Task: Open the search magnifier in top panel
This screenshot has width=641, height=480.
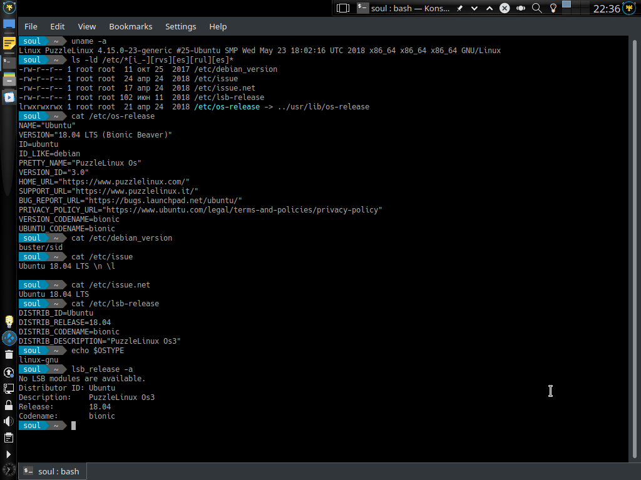Action: 536,8
